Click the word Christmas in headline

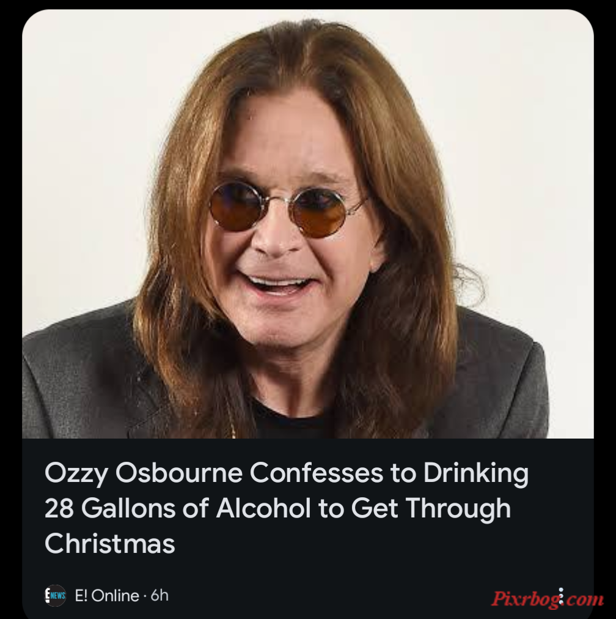click(x=109, y=543)
